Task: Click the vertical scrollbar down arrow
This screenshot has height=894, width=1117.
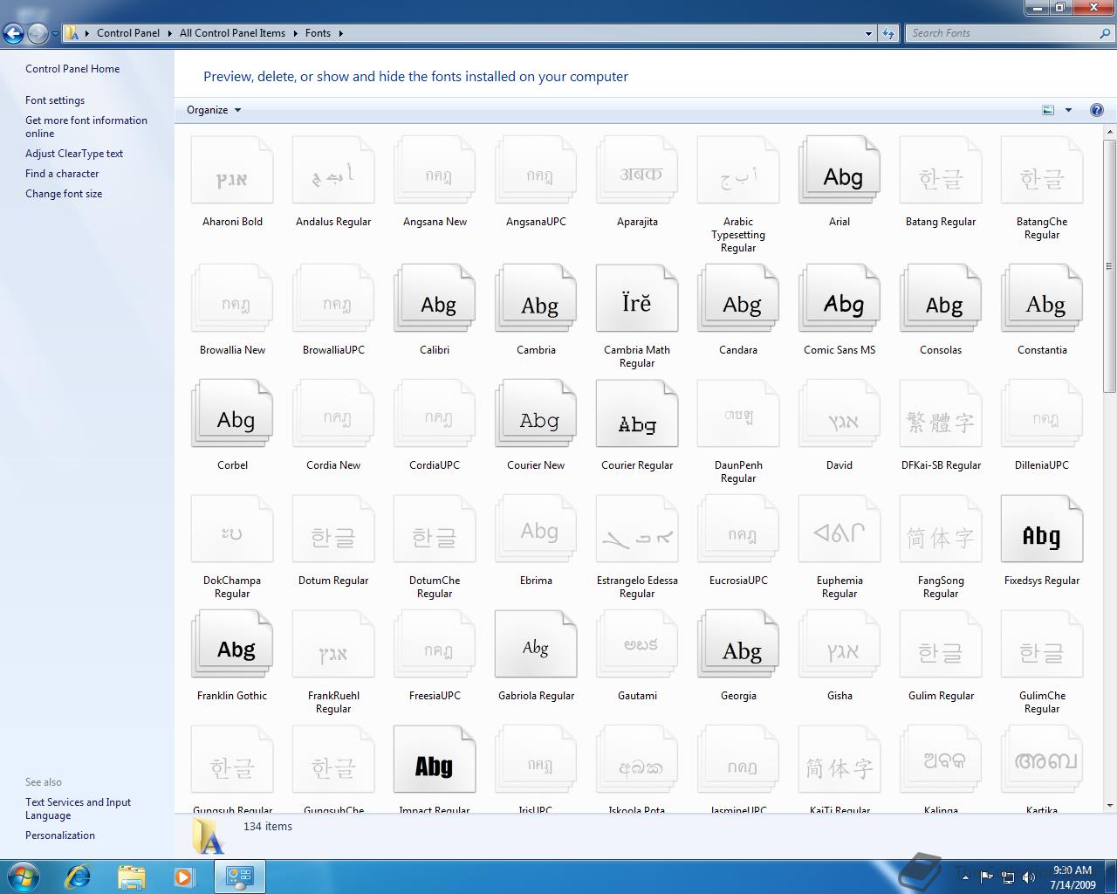Action: [1110, 806]
